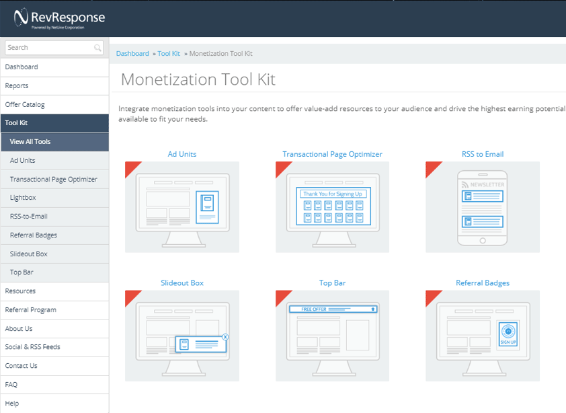
Task: Click the Tool Kit breadcrumb link
Action: click(x=169, y=53)
